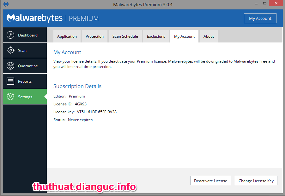Click the license key VT5H-61BF-65FF-BV28

(97, 112)
